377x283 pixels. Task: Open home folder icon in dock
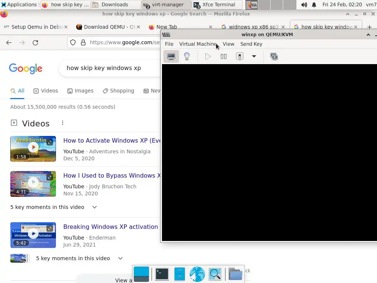235,274
